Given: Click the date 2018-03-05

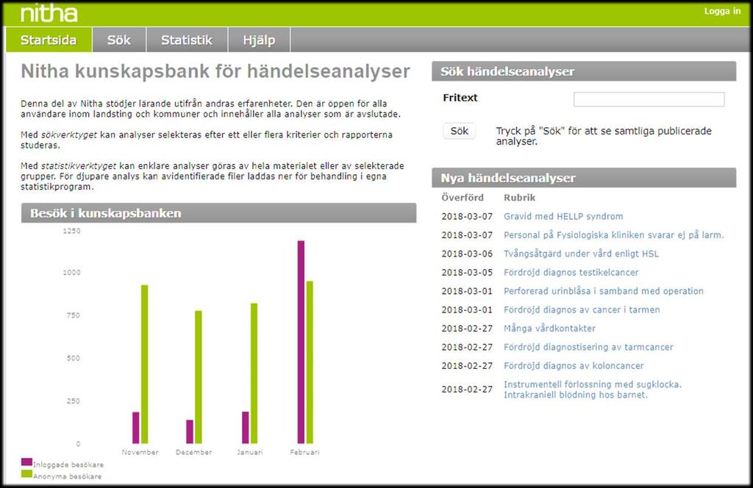Looking at the screenshot, I should click(x=467, y=273).
